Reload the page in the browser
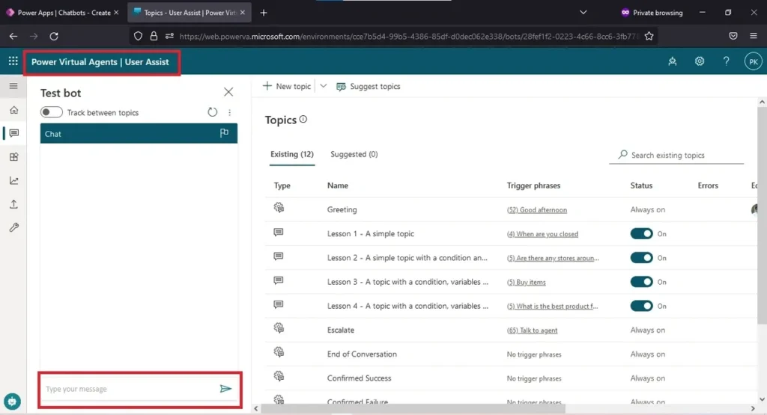The height and width of the screenshot is (415, 767). coord(54,36)
